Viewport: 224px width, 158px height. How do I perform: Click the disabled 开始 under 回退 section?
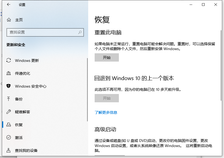click(x=107, y=98)
